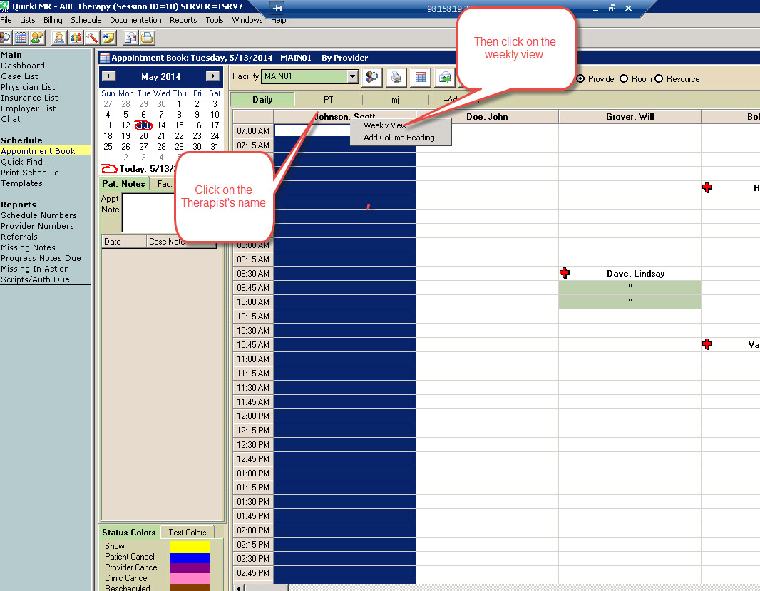The width and height of the screenshot is (760, 591).
Task: Open the Reports menu
Action: coord(183,20)
